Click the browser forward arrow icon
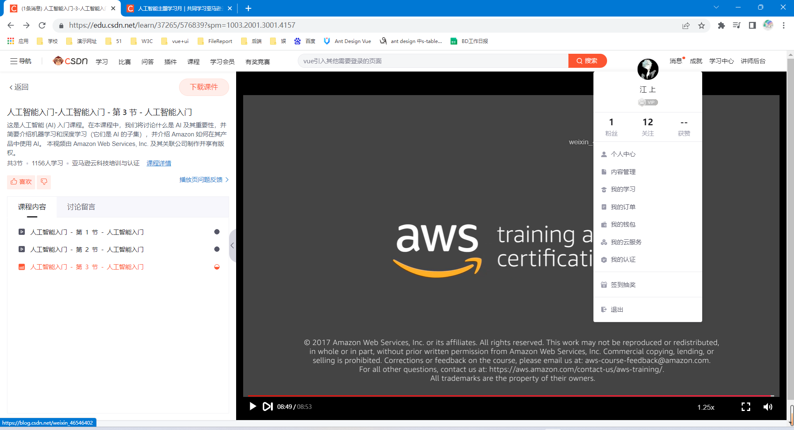Image resolution: width=794 pixels, height=430 pixels. 26,25
